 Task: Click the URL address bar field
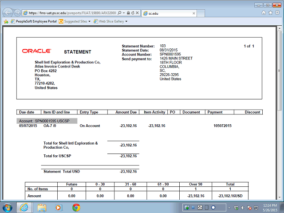(x=71, y=13)
